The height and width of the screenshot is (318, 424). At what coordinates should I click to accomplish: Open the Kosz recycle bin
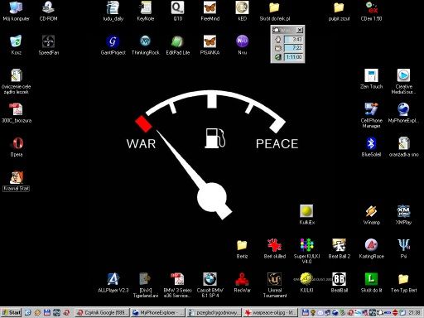pyautogui.click(x=16, y=45)
